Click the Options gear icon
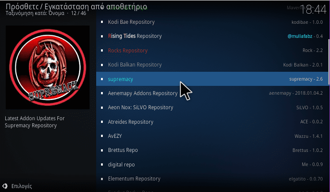Screen dimensions: 330x192 point(5,186)
